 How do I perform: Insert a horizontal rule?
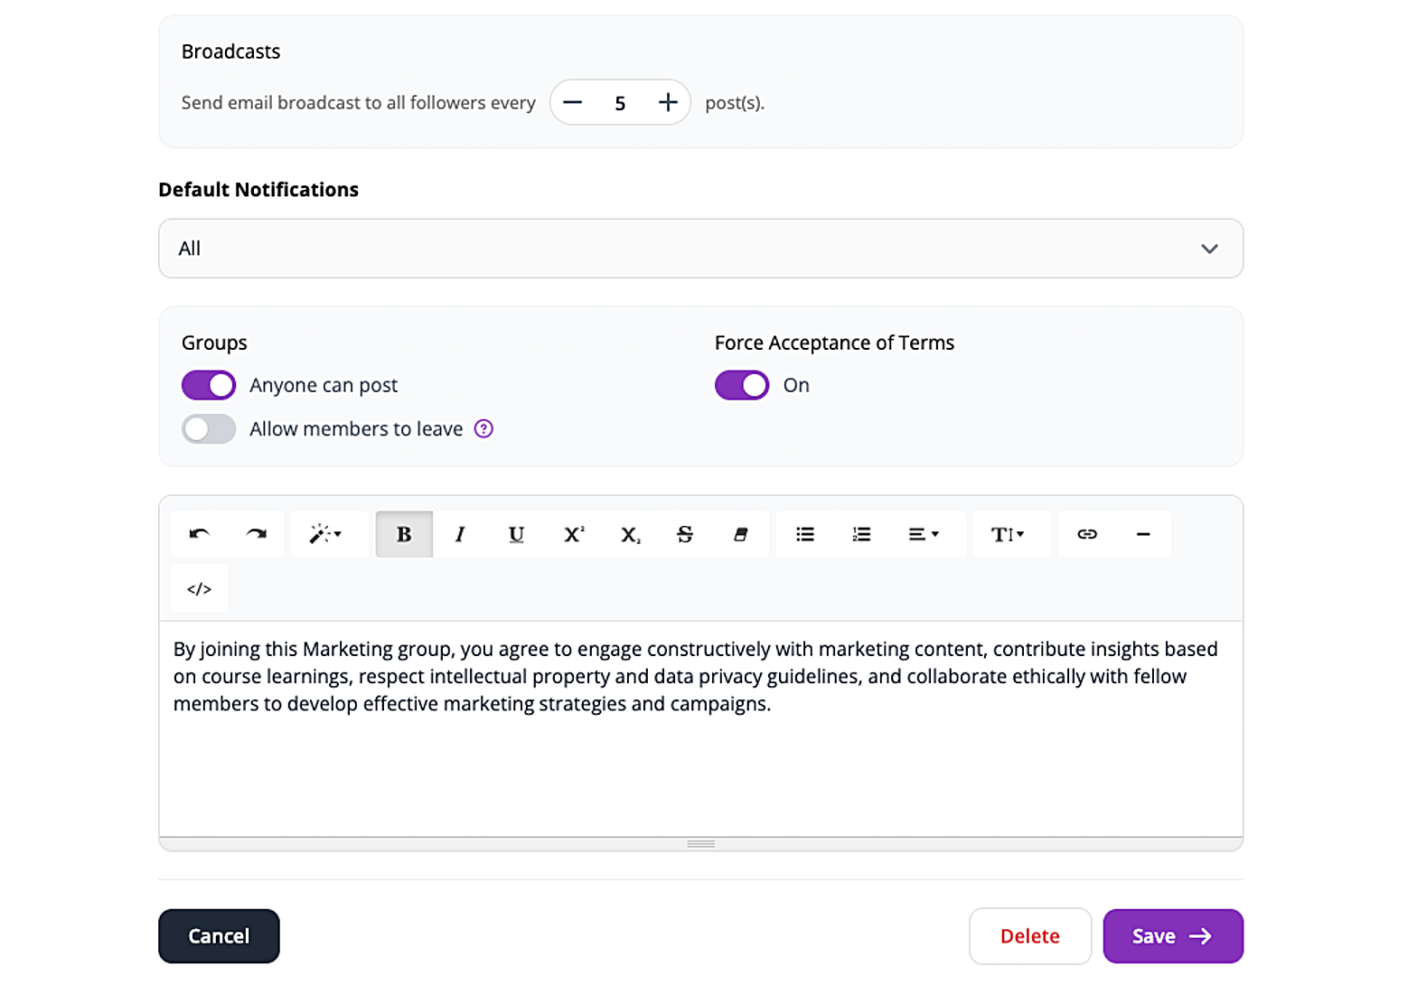[x=1143, y=534]
